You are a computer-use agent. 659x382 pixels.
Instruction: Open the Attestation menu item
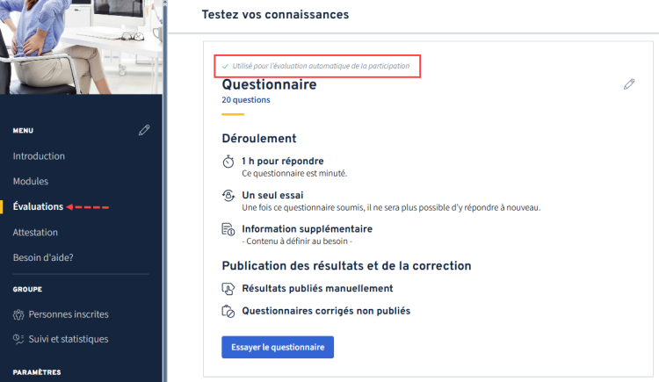(35, 233)
